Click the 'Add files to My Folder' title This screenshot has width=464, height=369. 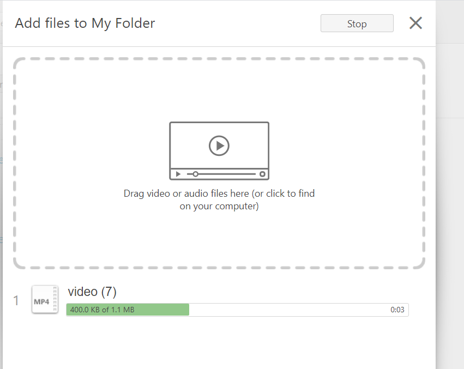pyautogui.click(x=85, y=23)
